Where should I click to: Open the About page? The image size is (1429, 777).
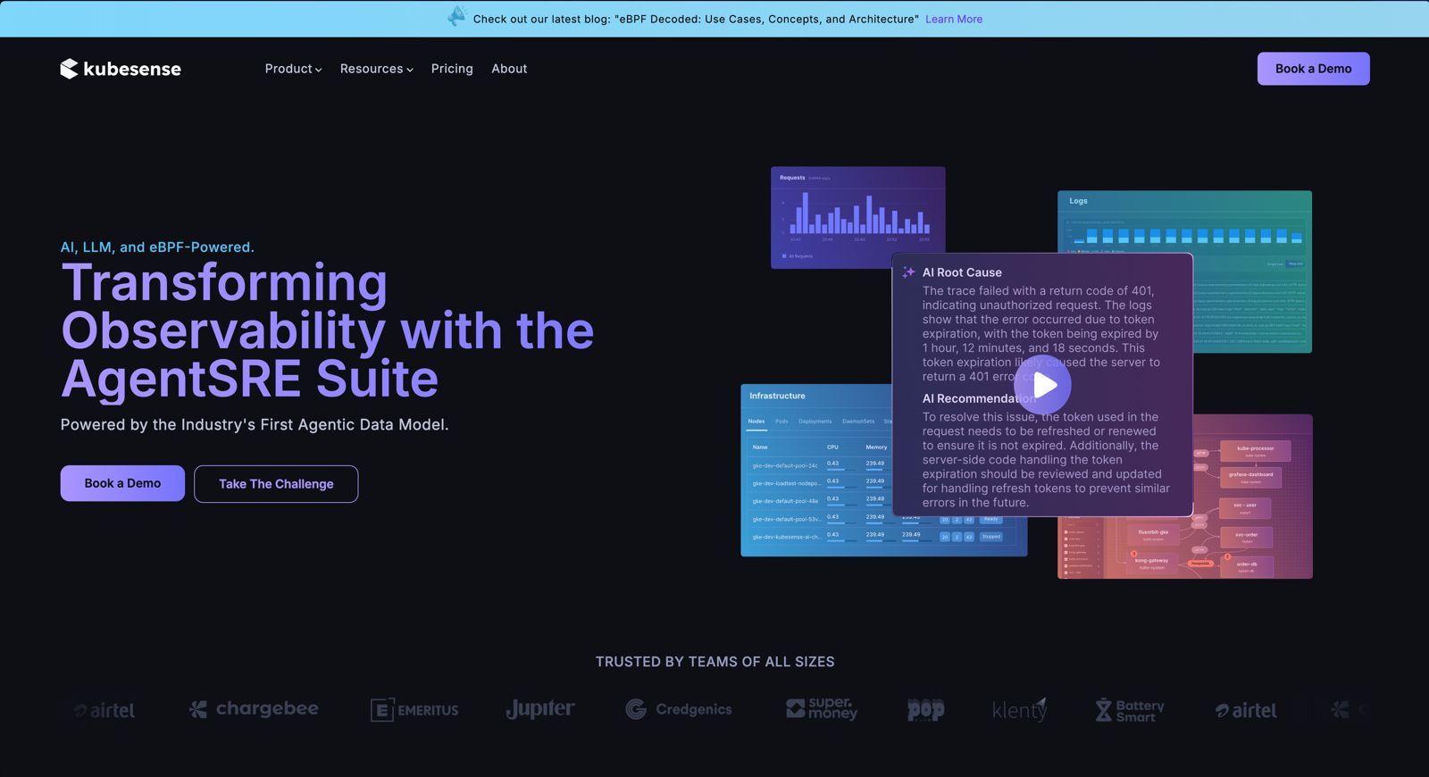509,69
